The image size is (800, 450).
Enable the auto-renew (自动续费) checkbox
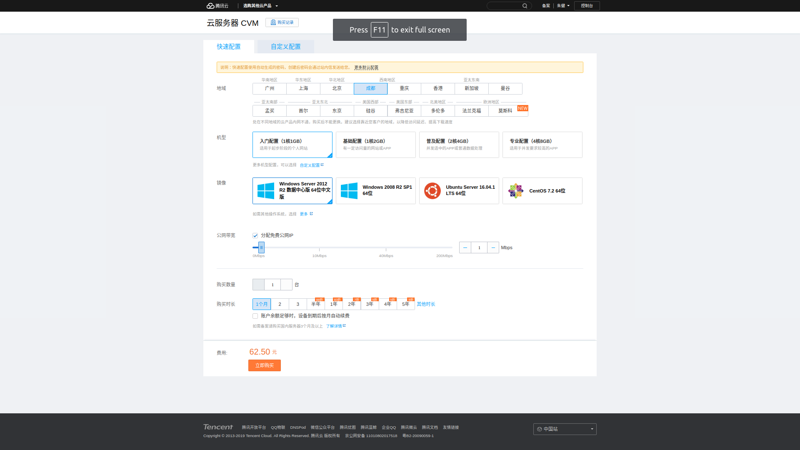pos(255,316)
